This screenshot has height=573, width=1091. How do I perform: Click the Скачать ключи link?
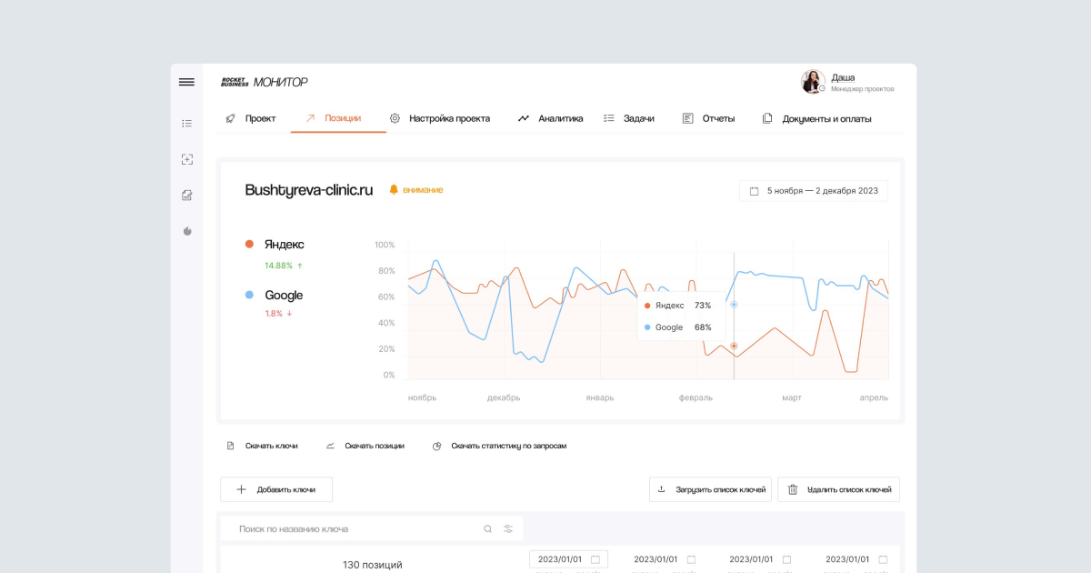point(272,446)
